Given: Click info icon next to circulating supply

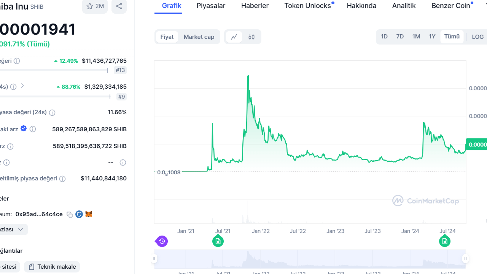Looking at the screenshot, I should point(33,129).
